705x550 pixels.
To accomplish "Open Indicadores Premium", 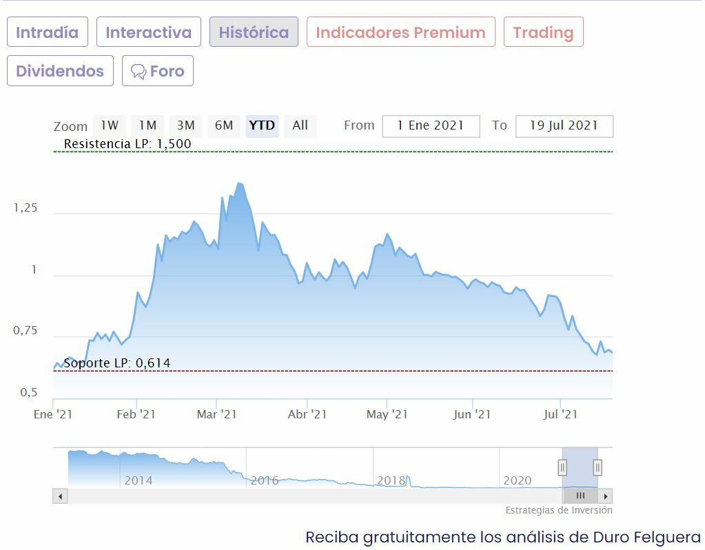I will [400, 32].
